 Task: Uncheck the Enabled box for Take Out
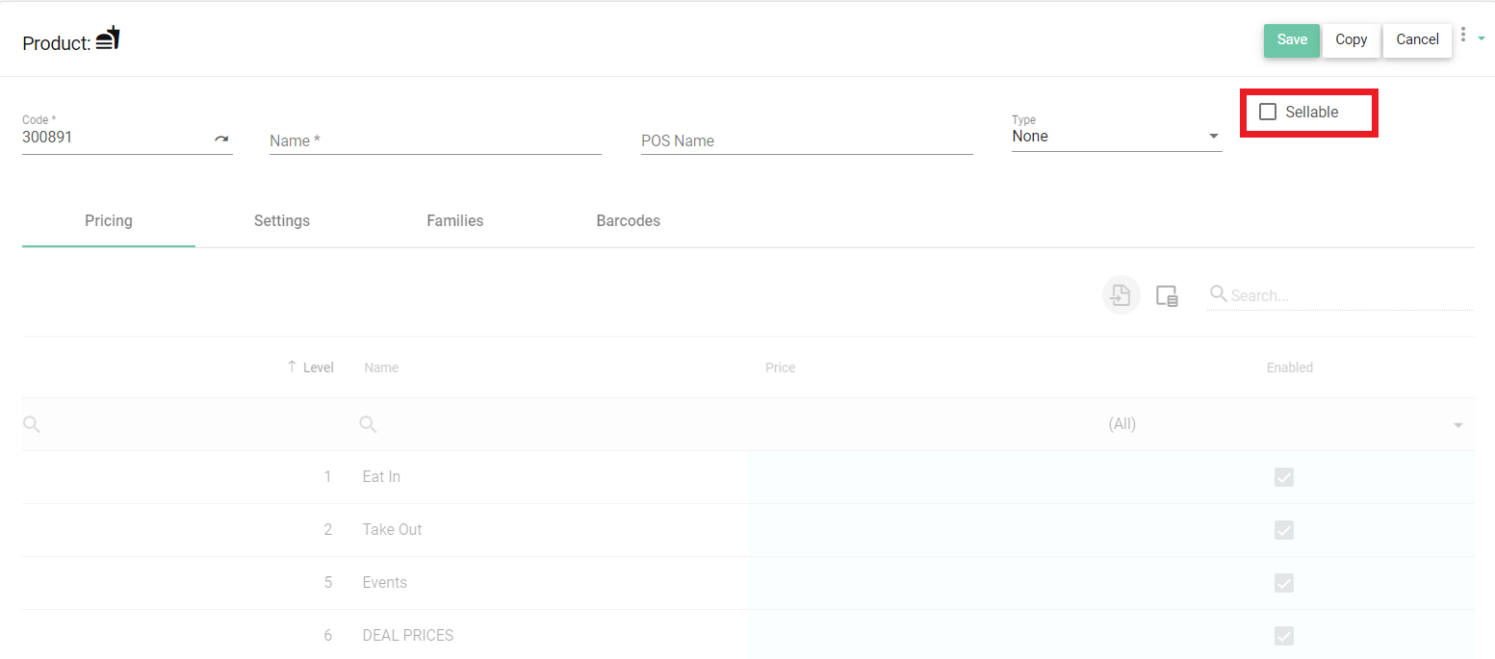(x=1284, y=529)
